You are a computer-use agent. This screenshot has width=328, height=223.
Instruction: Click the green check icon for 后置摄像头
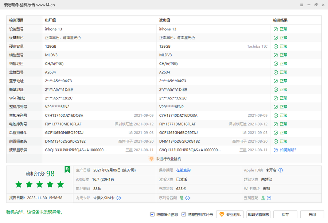[276, 133]
